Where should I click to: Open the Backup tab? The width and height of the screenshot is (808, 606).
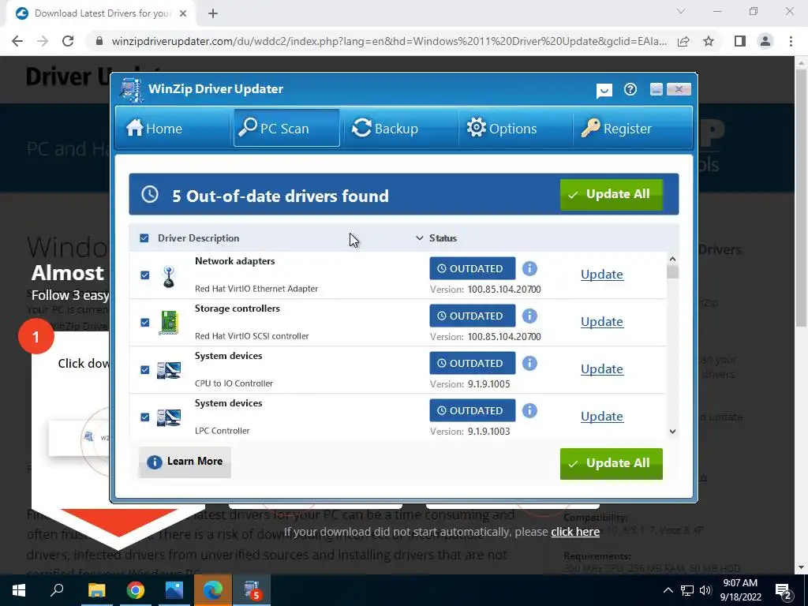click(x=399, y=128)
